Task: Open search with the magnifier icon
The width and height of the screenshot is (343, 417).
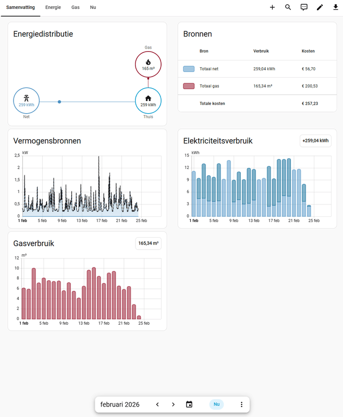Action: click(x=288, y=7)
